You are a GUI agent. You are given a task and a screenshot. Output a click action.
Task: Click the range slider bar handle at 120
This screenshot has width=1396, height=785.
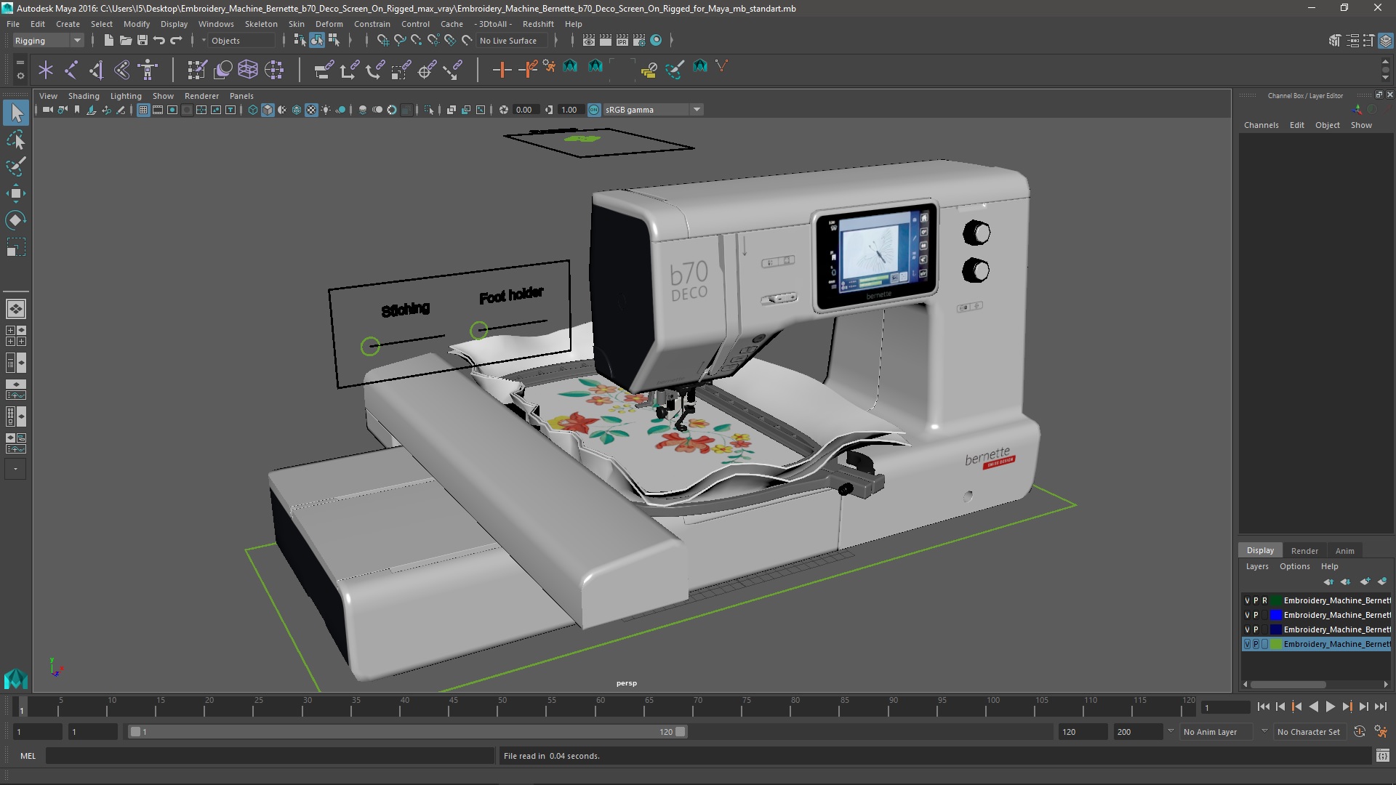click(x=681, y=732)
